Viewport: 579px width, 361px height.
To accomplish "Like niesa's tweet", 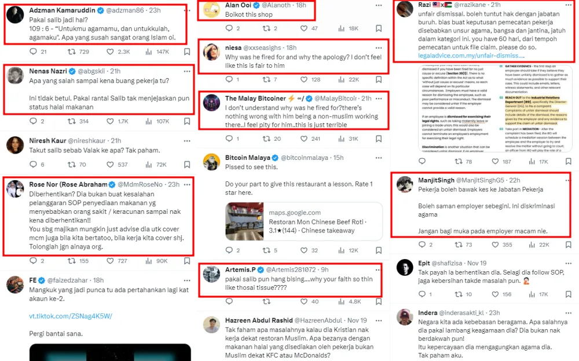I will tap(304, 79).
